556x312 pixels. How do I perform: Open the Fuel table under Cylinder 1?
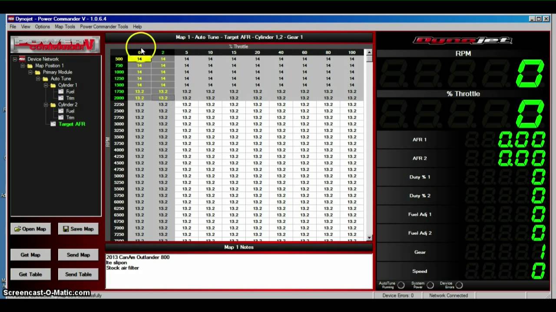[x=70, y=92]
